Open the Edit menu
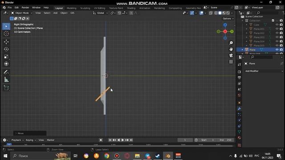Image resolution: width=285 pixels, height=160 pixels. [16, 8]
